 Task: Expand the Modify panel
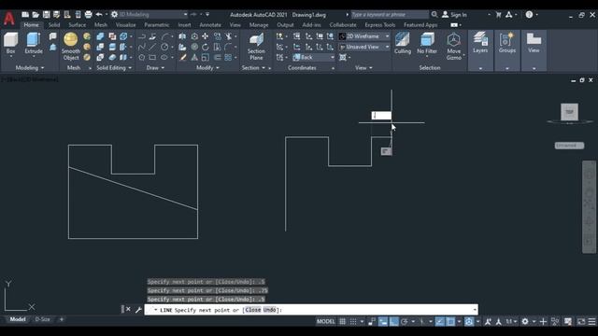coord(207,68)
